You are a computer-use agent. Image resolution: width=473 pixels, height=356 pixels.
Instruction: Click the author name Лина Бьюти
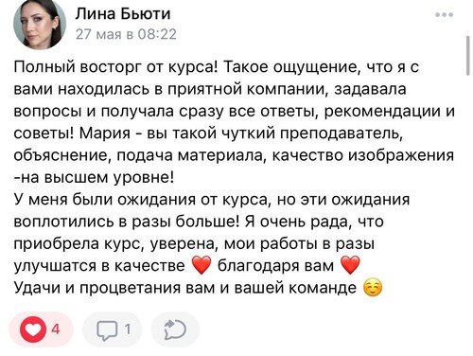coord(123,13)
